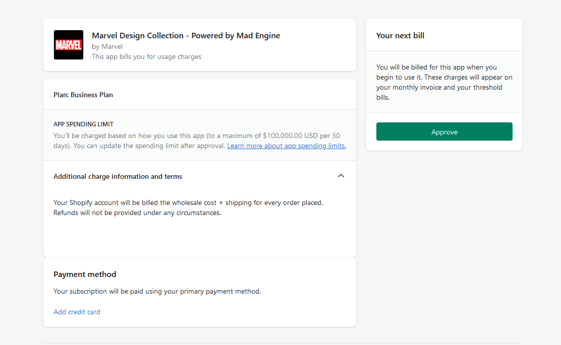561x345 pixels.
Task: Click the 'by Marvel' developer text
Action: pyautogui.click(x=107, y=46)
